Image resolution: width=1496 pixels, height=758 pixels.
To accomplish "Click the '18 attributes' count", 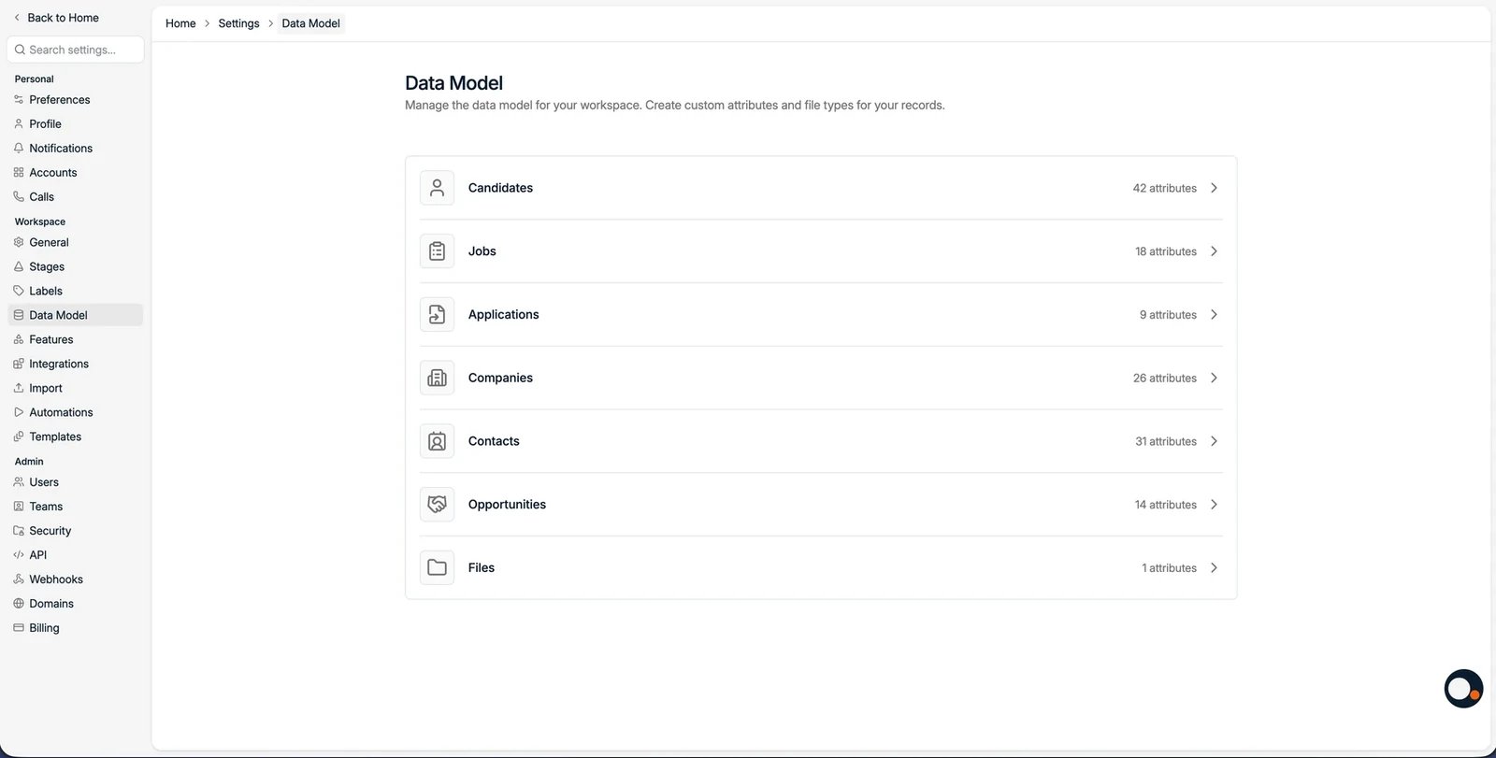I will coord(1166,251).
